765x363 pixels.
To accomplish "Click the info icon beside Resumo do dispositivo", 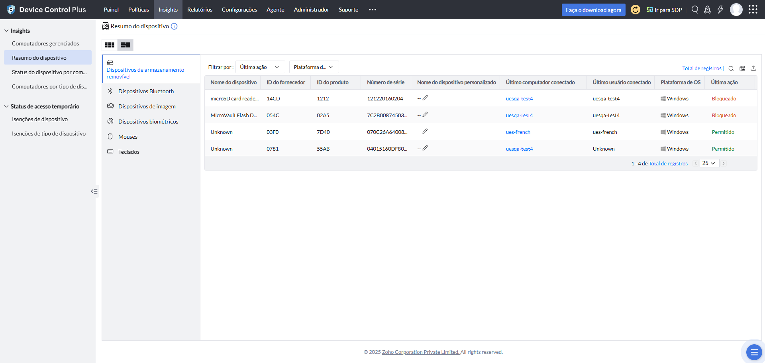I will (x=174, y=26).
